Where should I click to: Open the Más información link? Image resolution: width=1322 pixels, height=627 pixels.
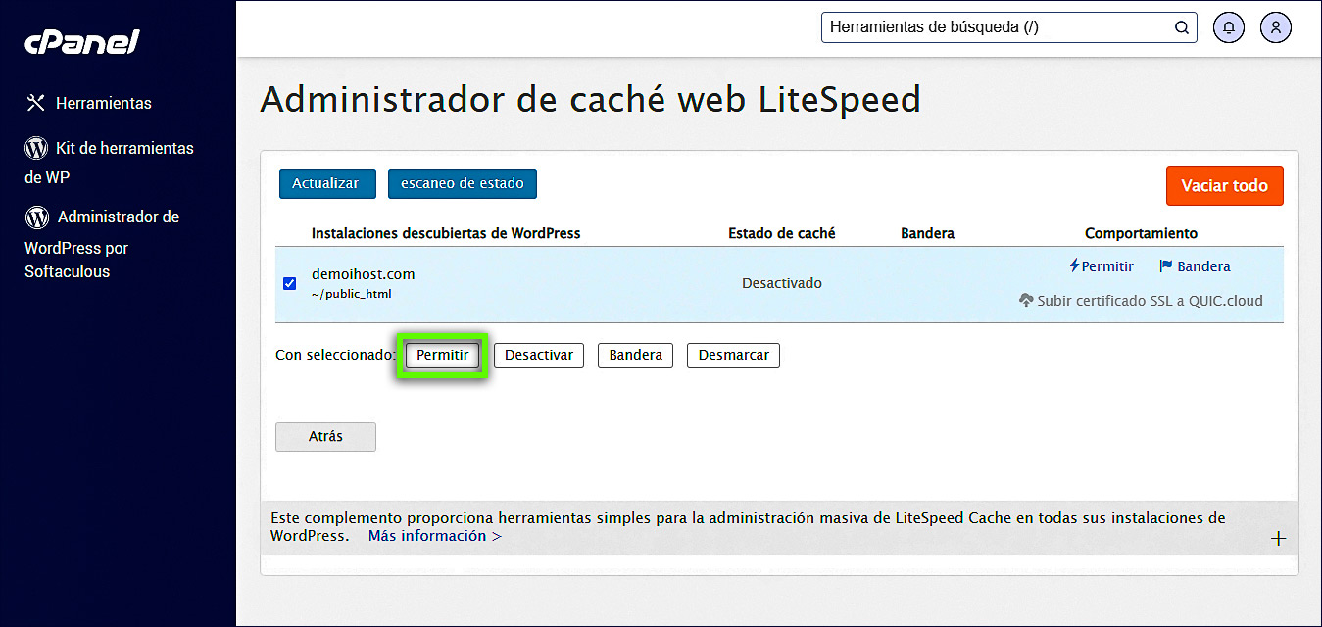pyautogui.click(x=428, y=536)
